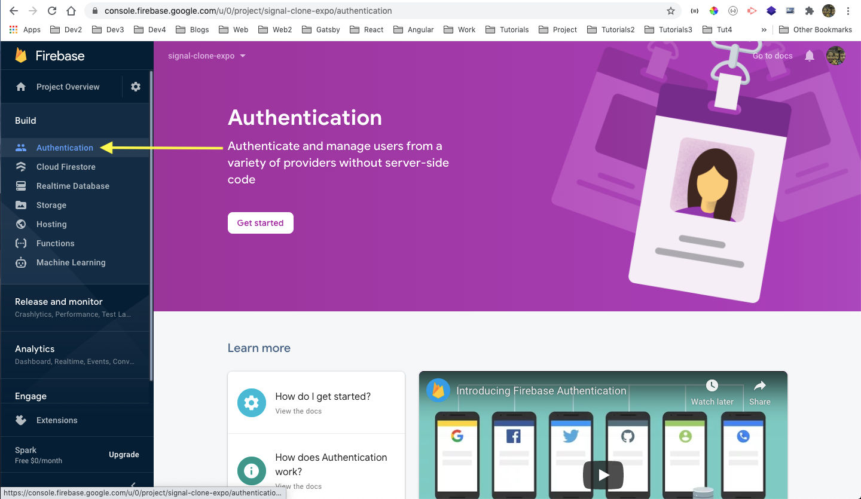The width and height of the screenshot is (861, 499).
Task: Click the Chrome profile avatar in toolbar
Action: click(x=829, y=11)
